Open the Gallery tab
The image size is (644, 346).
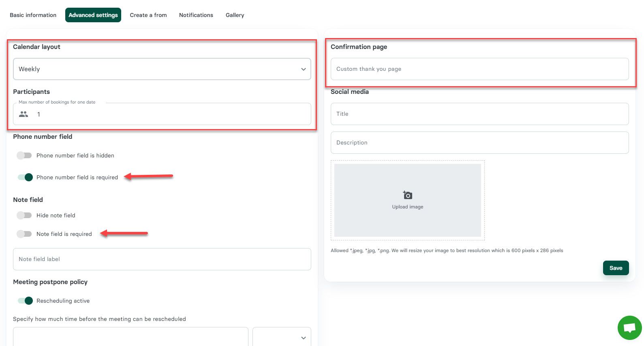pos(235,15)
